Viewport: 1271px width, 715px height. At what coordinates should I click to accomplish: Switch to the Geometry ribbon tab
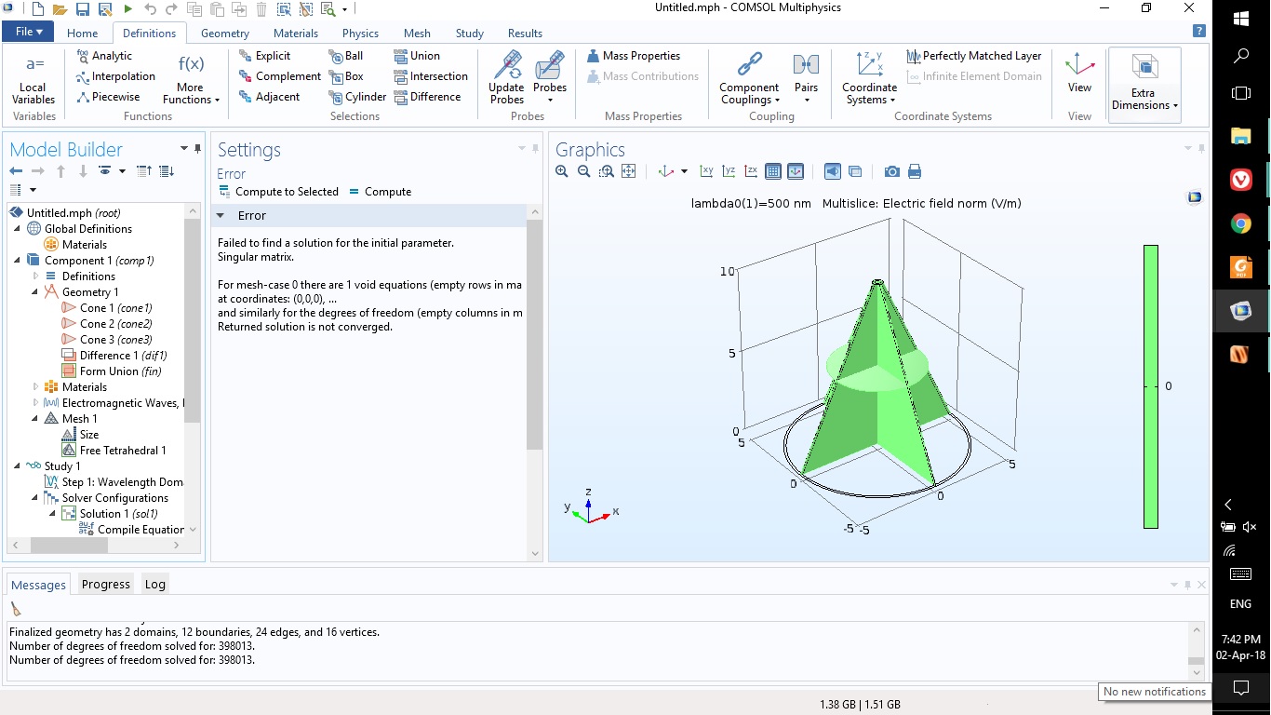[x=224, y=34]
